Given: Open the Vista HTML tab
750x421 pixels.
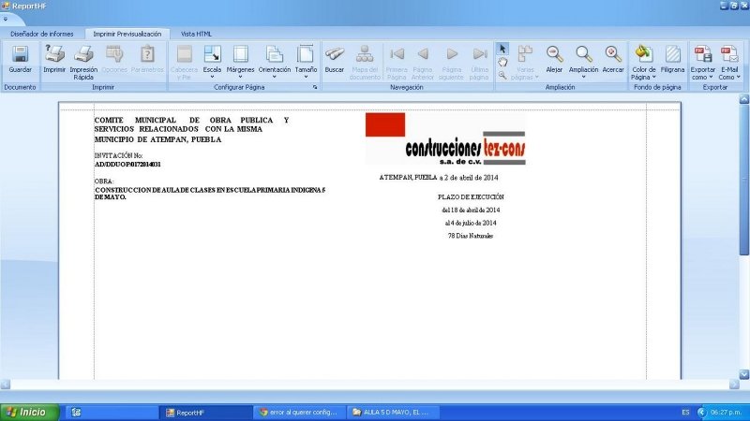Looking at the screenshot, I should point(196,33).
